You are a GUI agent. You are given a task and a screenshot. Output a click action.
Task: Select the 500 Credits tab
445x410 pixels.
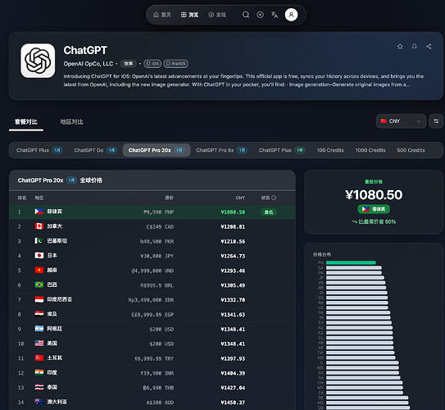click(x=411, y=150)
